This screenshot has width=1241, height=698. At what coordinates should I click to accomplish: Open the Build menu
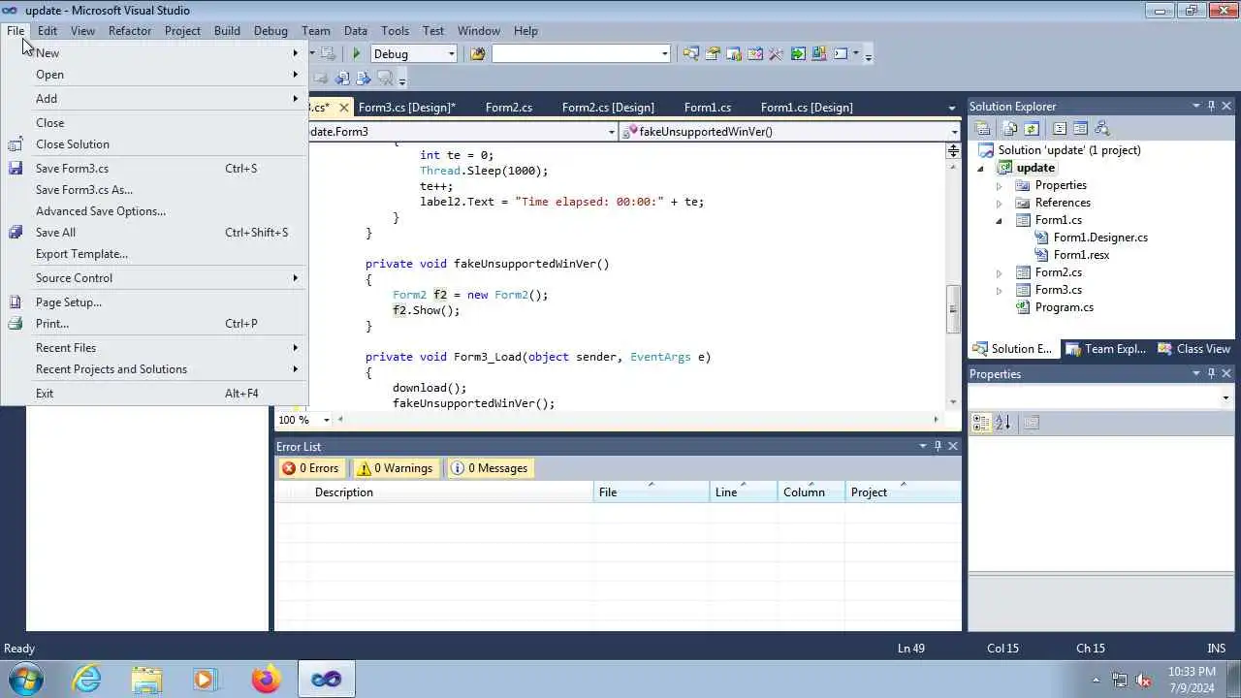[227, 31]
